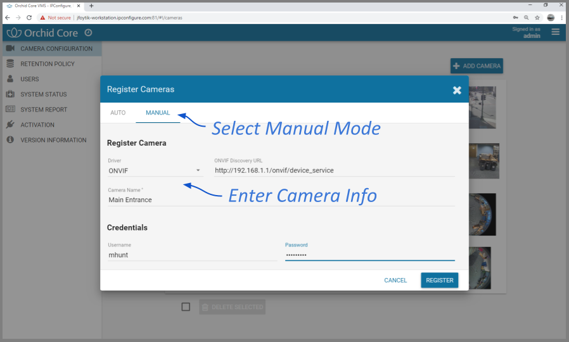Open a new browser tab
569x342 pixels.
click(x=91, y=6)
